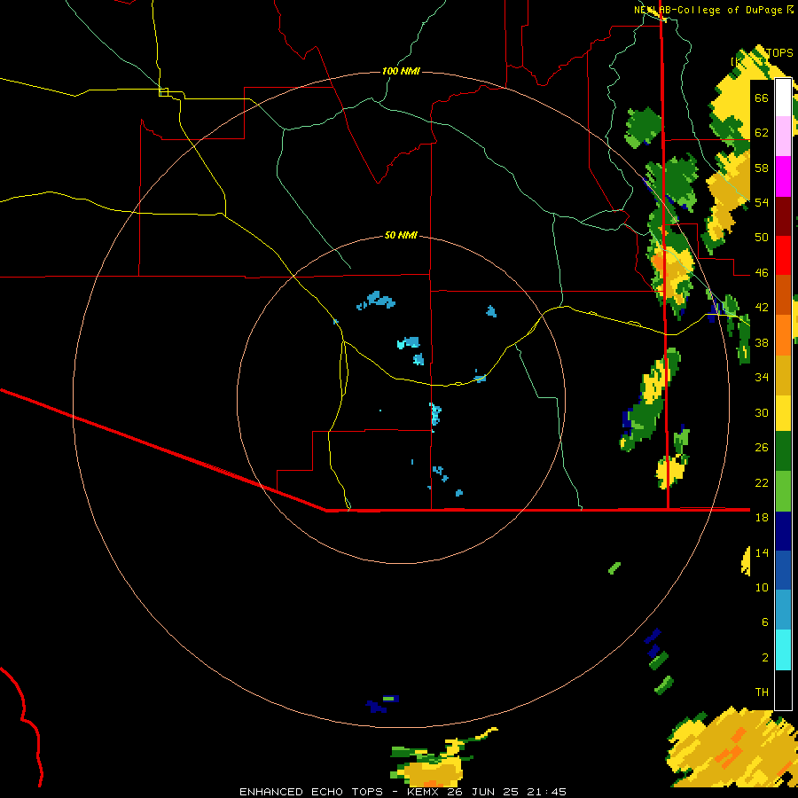Viewport: 798px width, 798px height.
Task: Click the legend value '6'
Action: coord(765,622)
